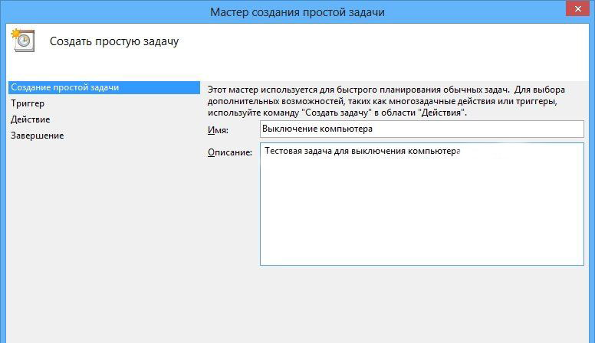
Task: Click the "Имя:" field label
Action: pos(218,129)
